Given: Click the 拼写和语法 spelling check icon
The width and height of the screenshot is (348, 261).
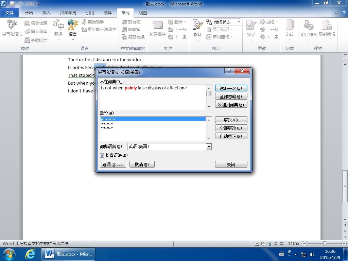Looking at the screenshot, I should [x=12, y=28].
